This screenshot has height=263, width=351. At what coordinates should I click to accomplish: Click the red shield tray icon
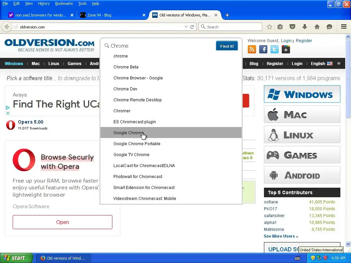pyautogui.click(x=326, y=258)
